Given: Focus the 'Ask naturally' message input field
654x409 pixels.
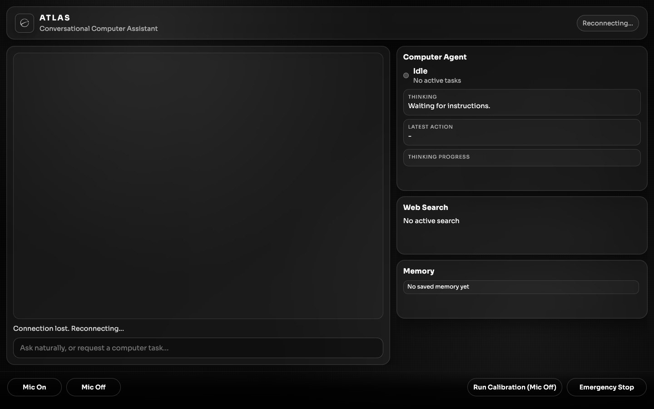Looking at the screenshot, I should (198, 348).
